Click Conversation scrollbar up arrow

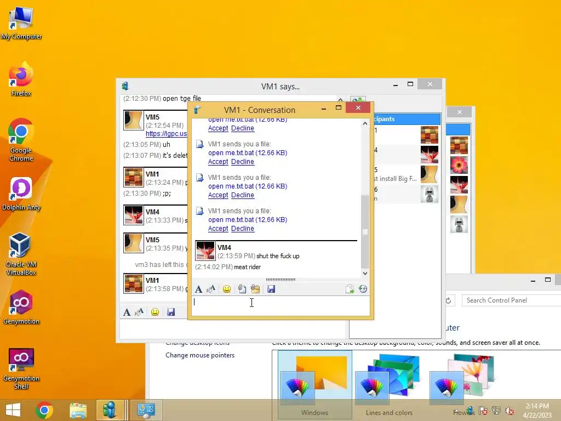coord(365,123)
